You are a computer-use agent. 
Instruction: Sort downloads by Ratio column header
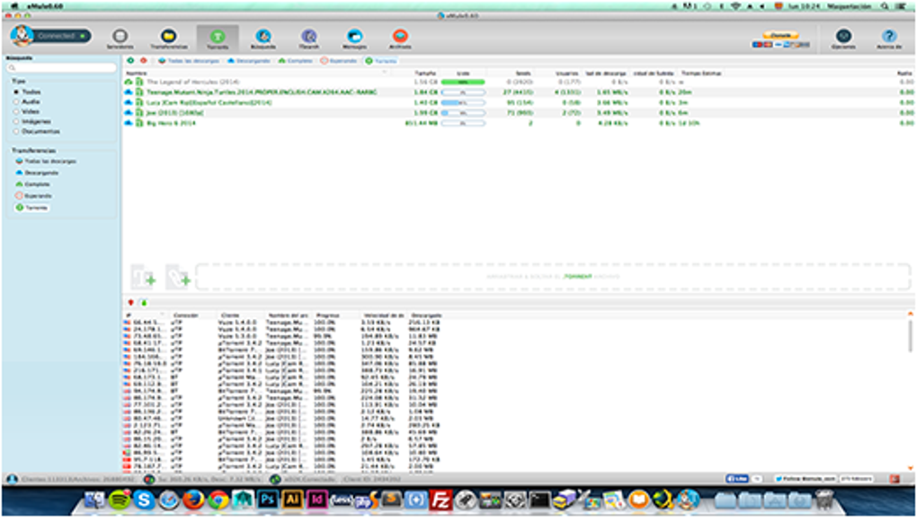point(904,73)
